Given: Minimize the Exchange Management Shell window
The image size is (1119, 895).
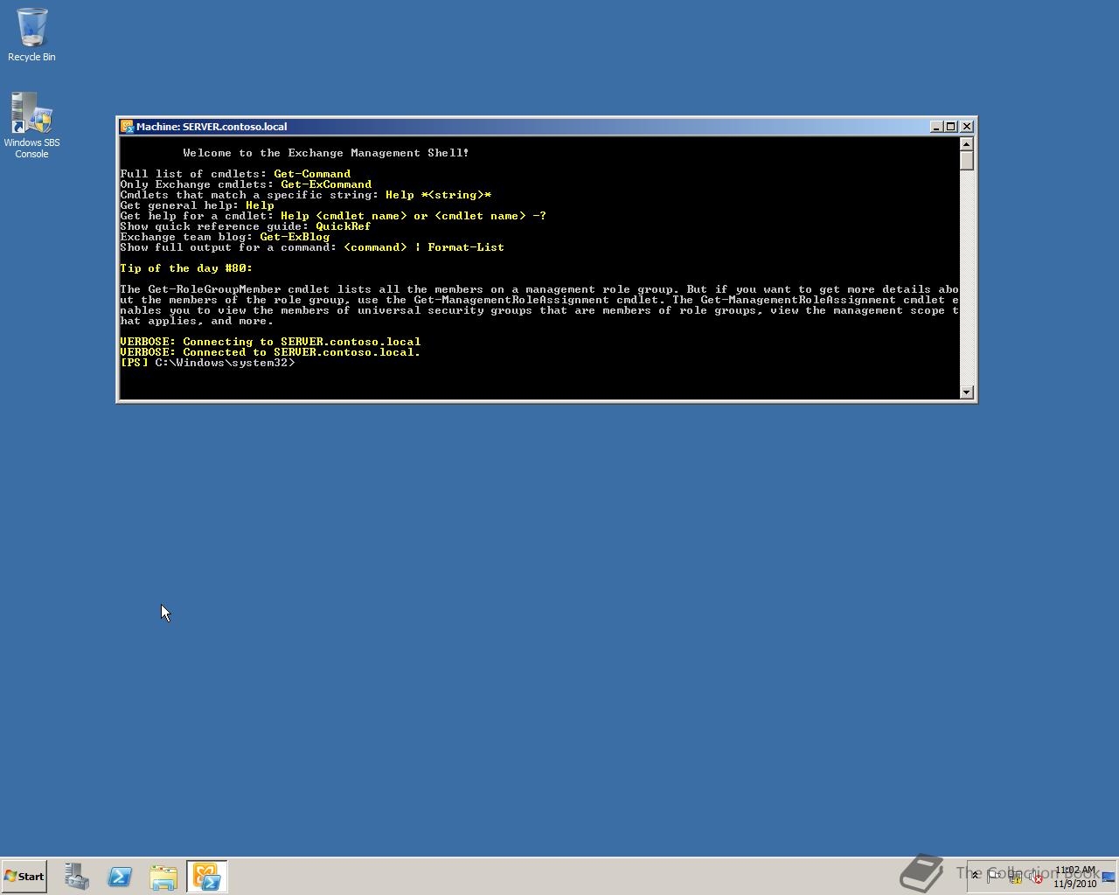Looking at the screenshot, I should pos(936,127).
